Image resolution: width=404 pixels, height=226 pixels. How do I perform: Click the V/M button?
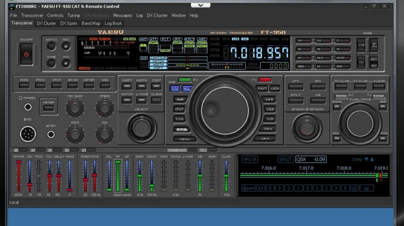[x=270, y=119]
